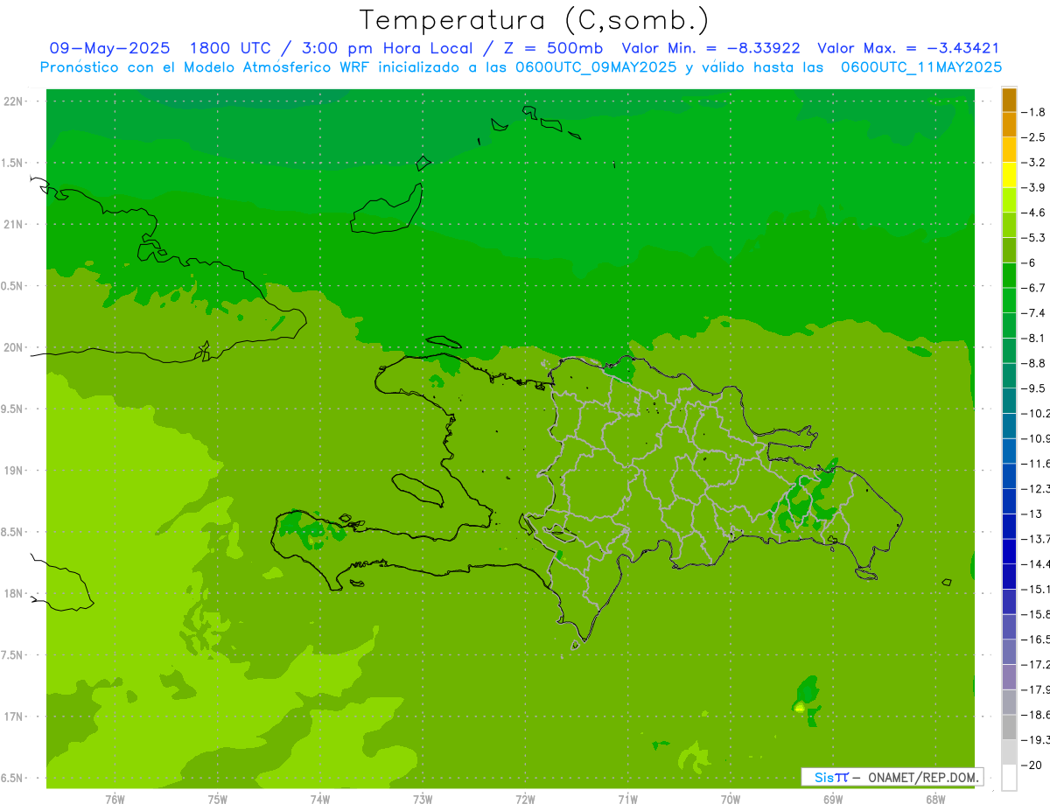Click the yellow hotspot south of Hispaniola near 17N
The width and height of the screenshot is (1050, 811).
click(x=799, y=707)
